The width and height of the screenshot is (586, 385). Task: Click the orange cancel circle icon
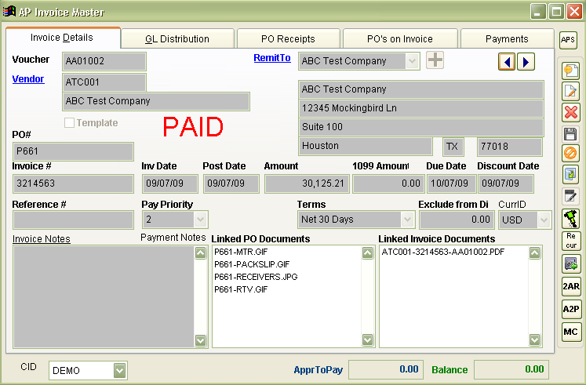click(571, 154)
